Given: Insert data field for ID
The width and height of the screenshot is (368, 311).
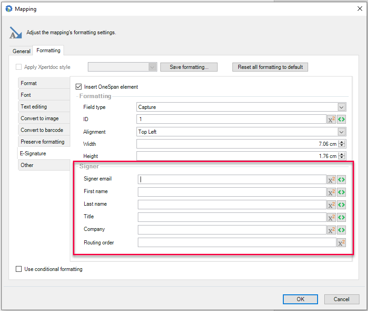Looking at the screenshot, I should pos(341,119).
